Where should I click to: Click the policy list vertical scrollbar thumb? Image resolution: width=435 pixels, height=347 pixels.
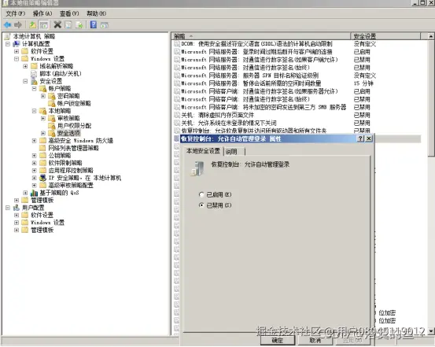(x=431, y=98)
